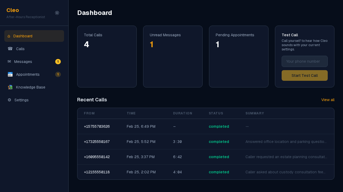
Task: Open Settings from the sidebar menu
Action: coord(21,100)
